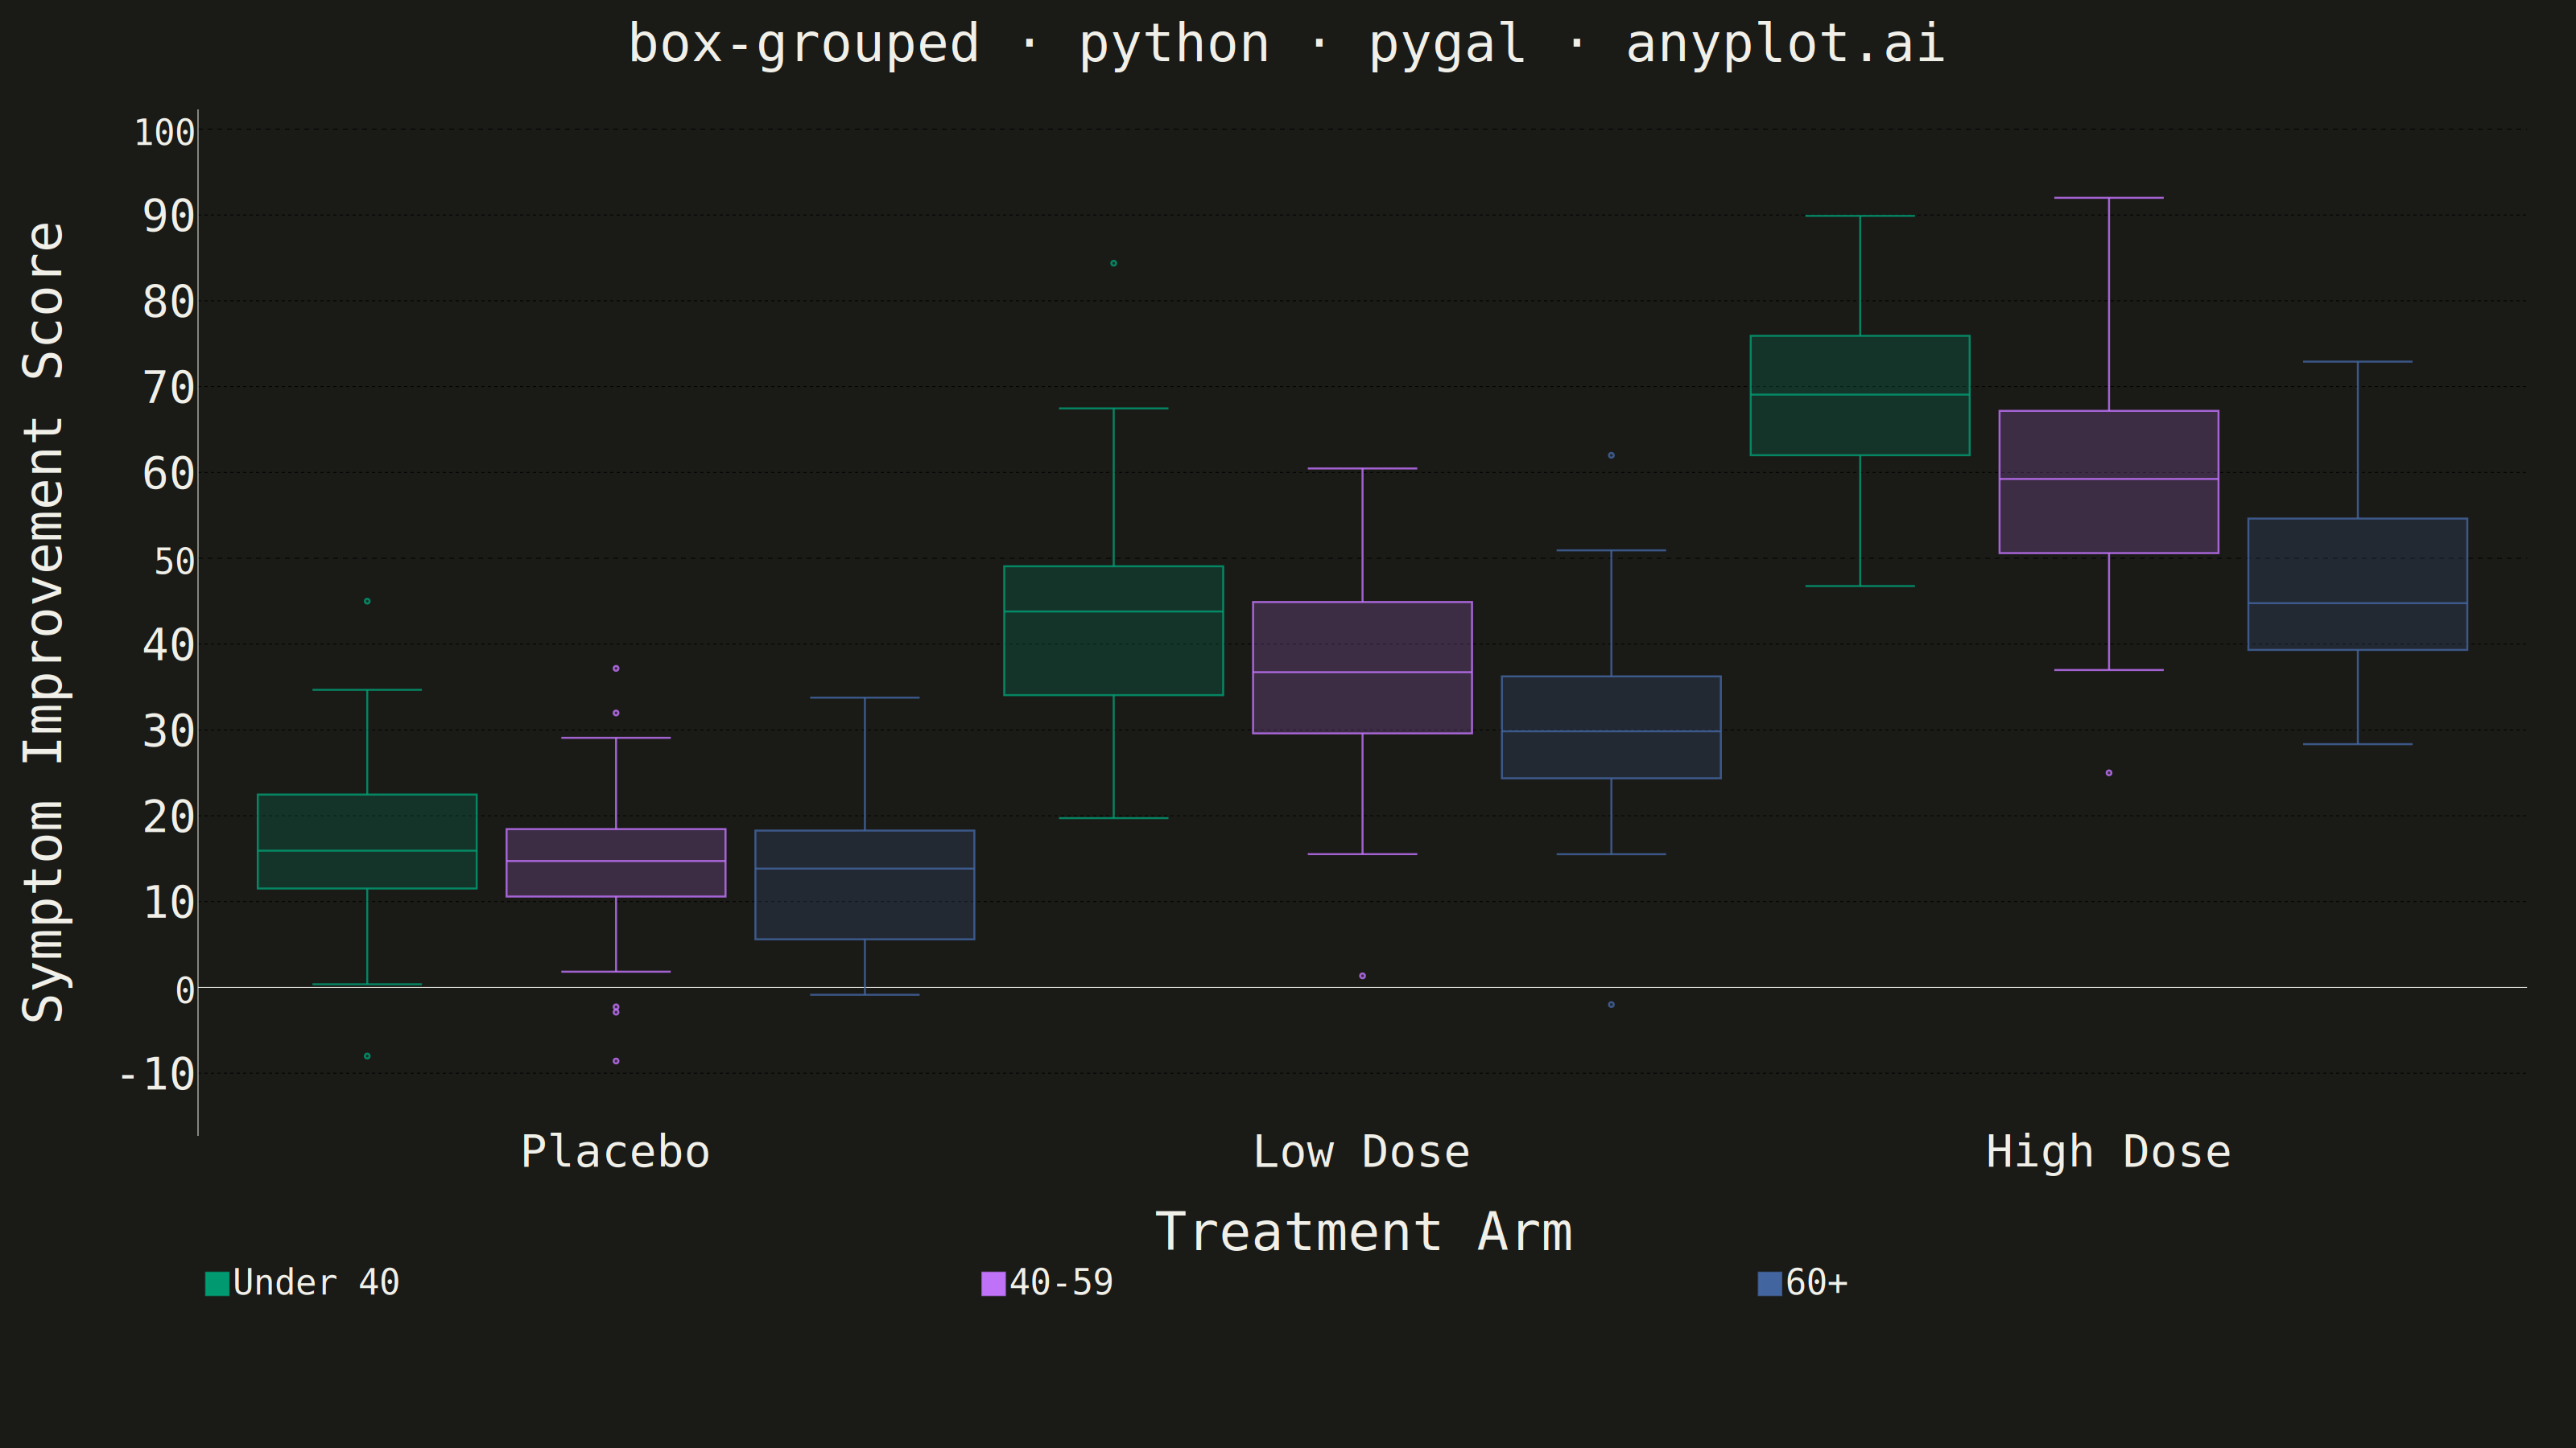Image resolution: width=2576 pixels, height=1448 pixels.
Task: Toggle the Under 40 legend swatch
Action: tap(217, 1283)
